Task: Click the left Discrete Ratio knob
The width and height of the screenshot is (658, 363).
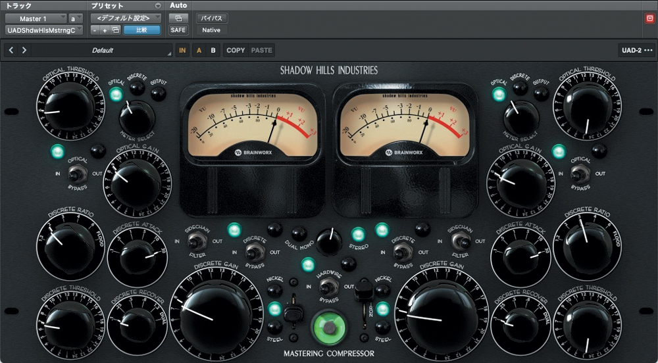Action: (70, 245)
